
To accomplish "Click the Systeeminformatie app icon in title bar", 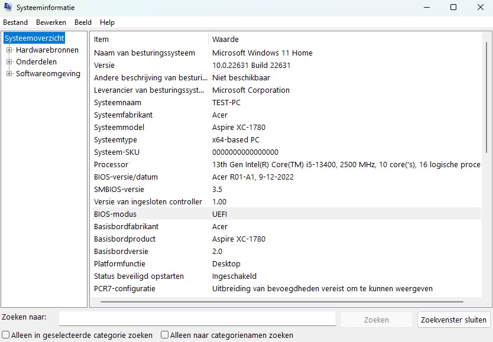I will 8,8.
